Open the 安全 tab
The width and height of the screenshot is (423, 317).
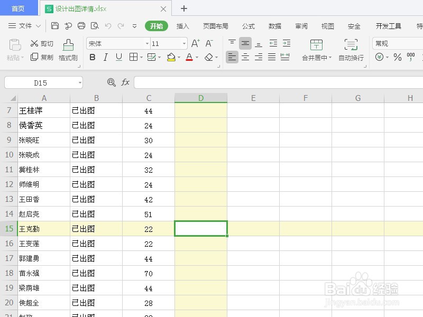[x=354, y=26]
